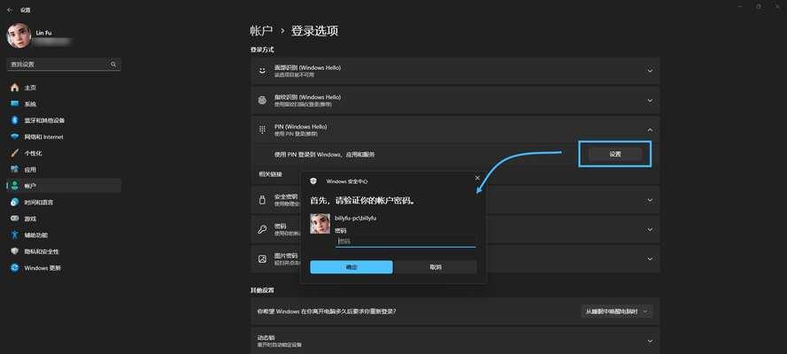Click the 其他设置 section heading
The height and width of the screenshot is (354, 787).
click(262, 289)
